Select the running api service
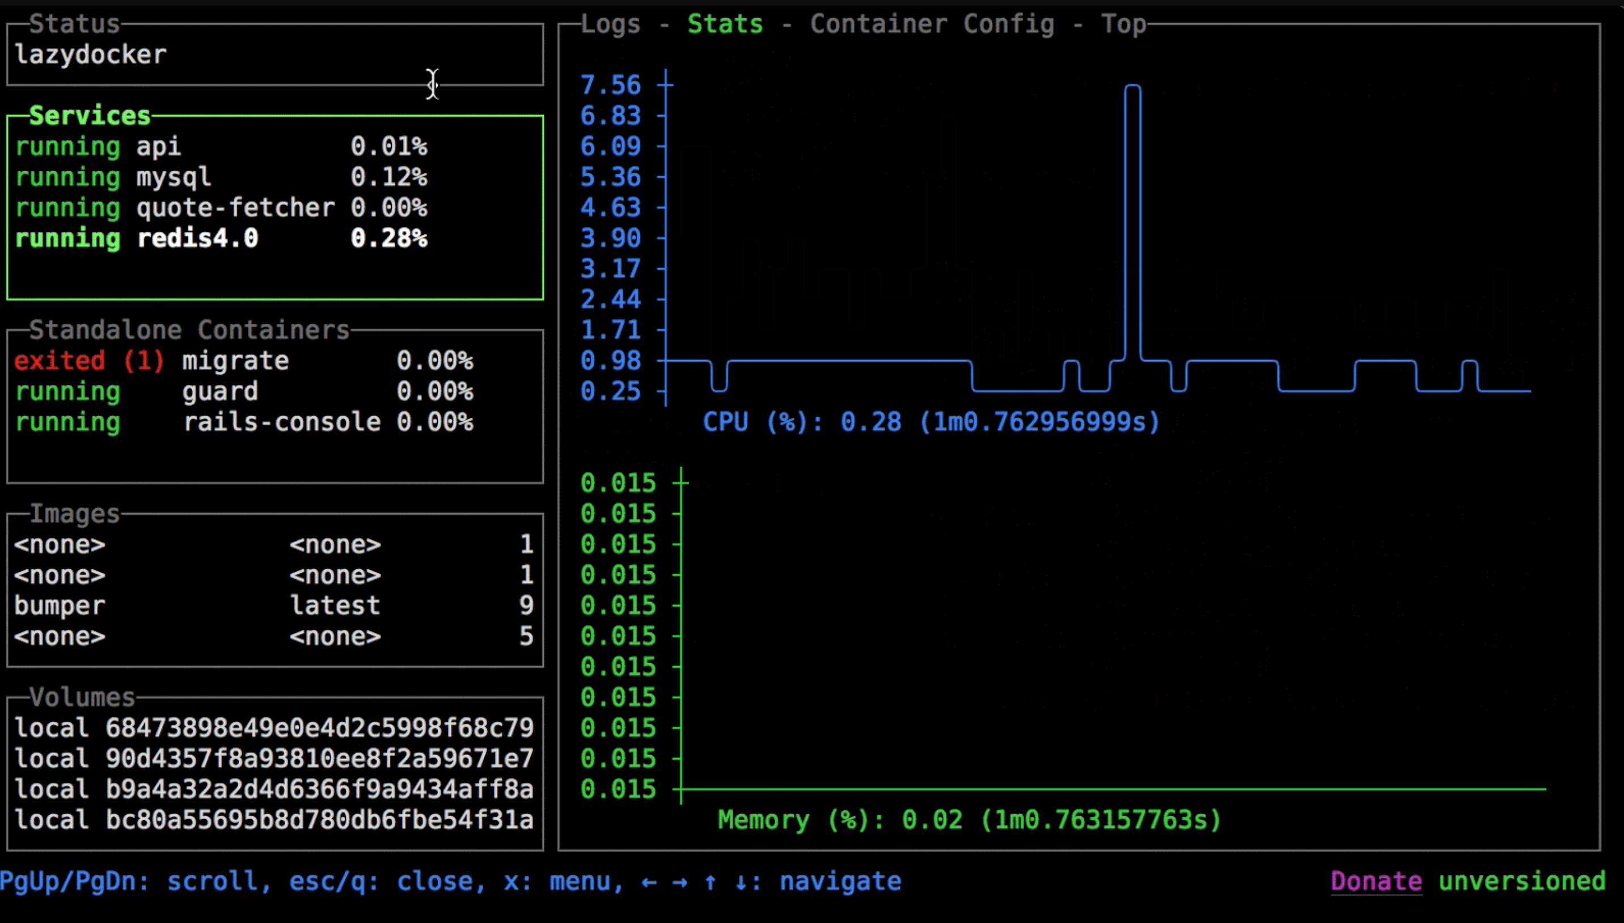 click(158, 146)
